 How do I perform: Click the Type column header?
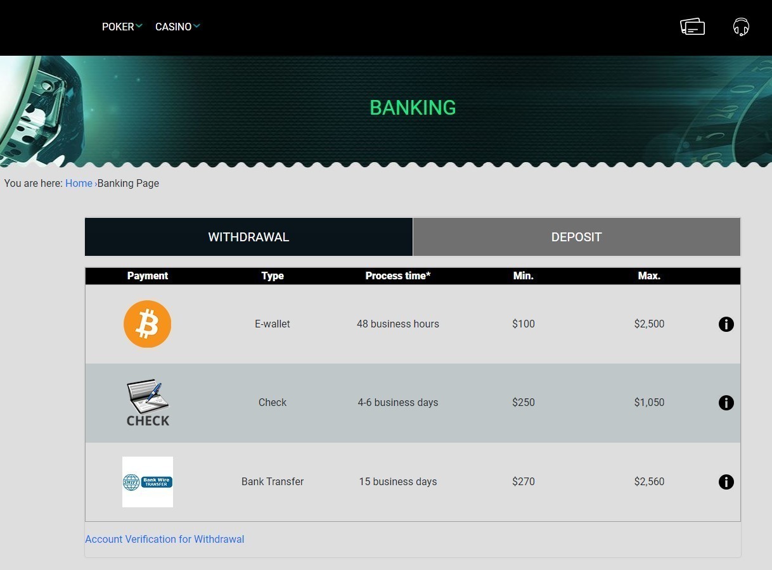[273, 275]
